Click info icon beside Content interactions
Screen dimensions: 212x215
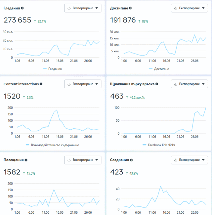[41, 84]
